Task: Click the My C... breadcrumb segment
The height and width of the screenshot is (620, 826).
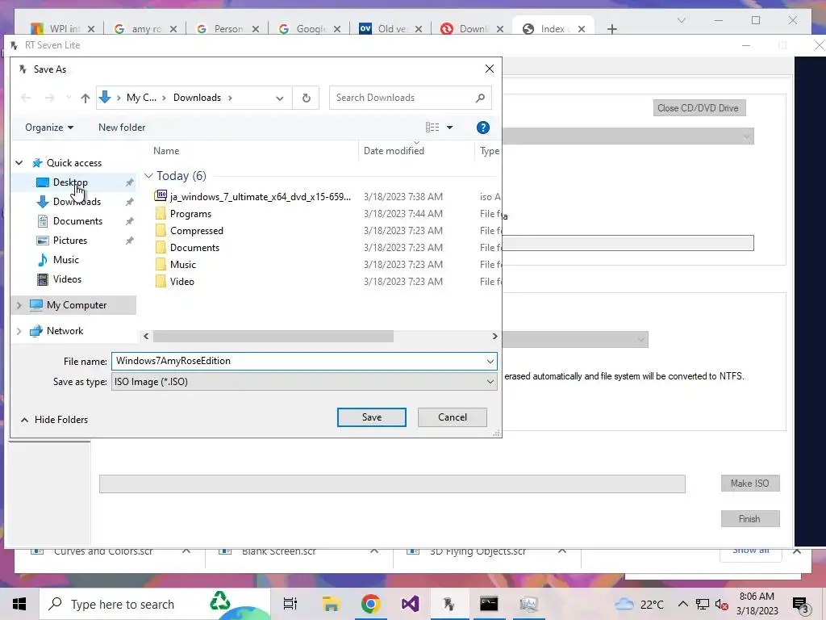Action: [x=141, y=98]
